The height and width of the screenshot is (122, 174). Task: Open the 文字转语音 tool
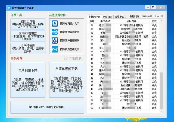click(x=28, y=48)
